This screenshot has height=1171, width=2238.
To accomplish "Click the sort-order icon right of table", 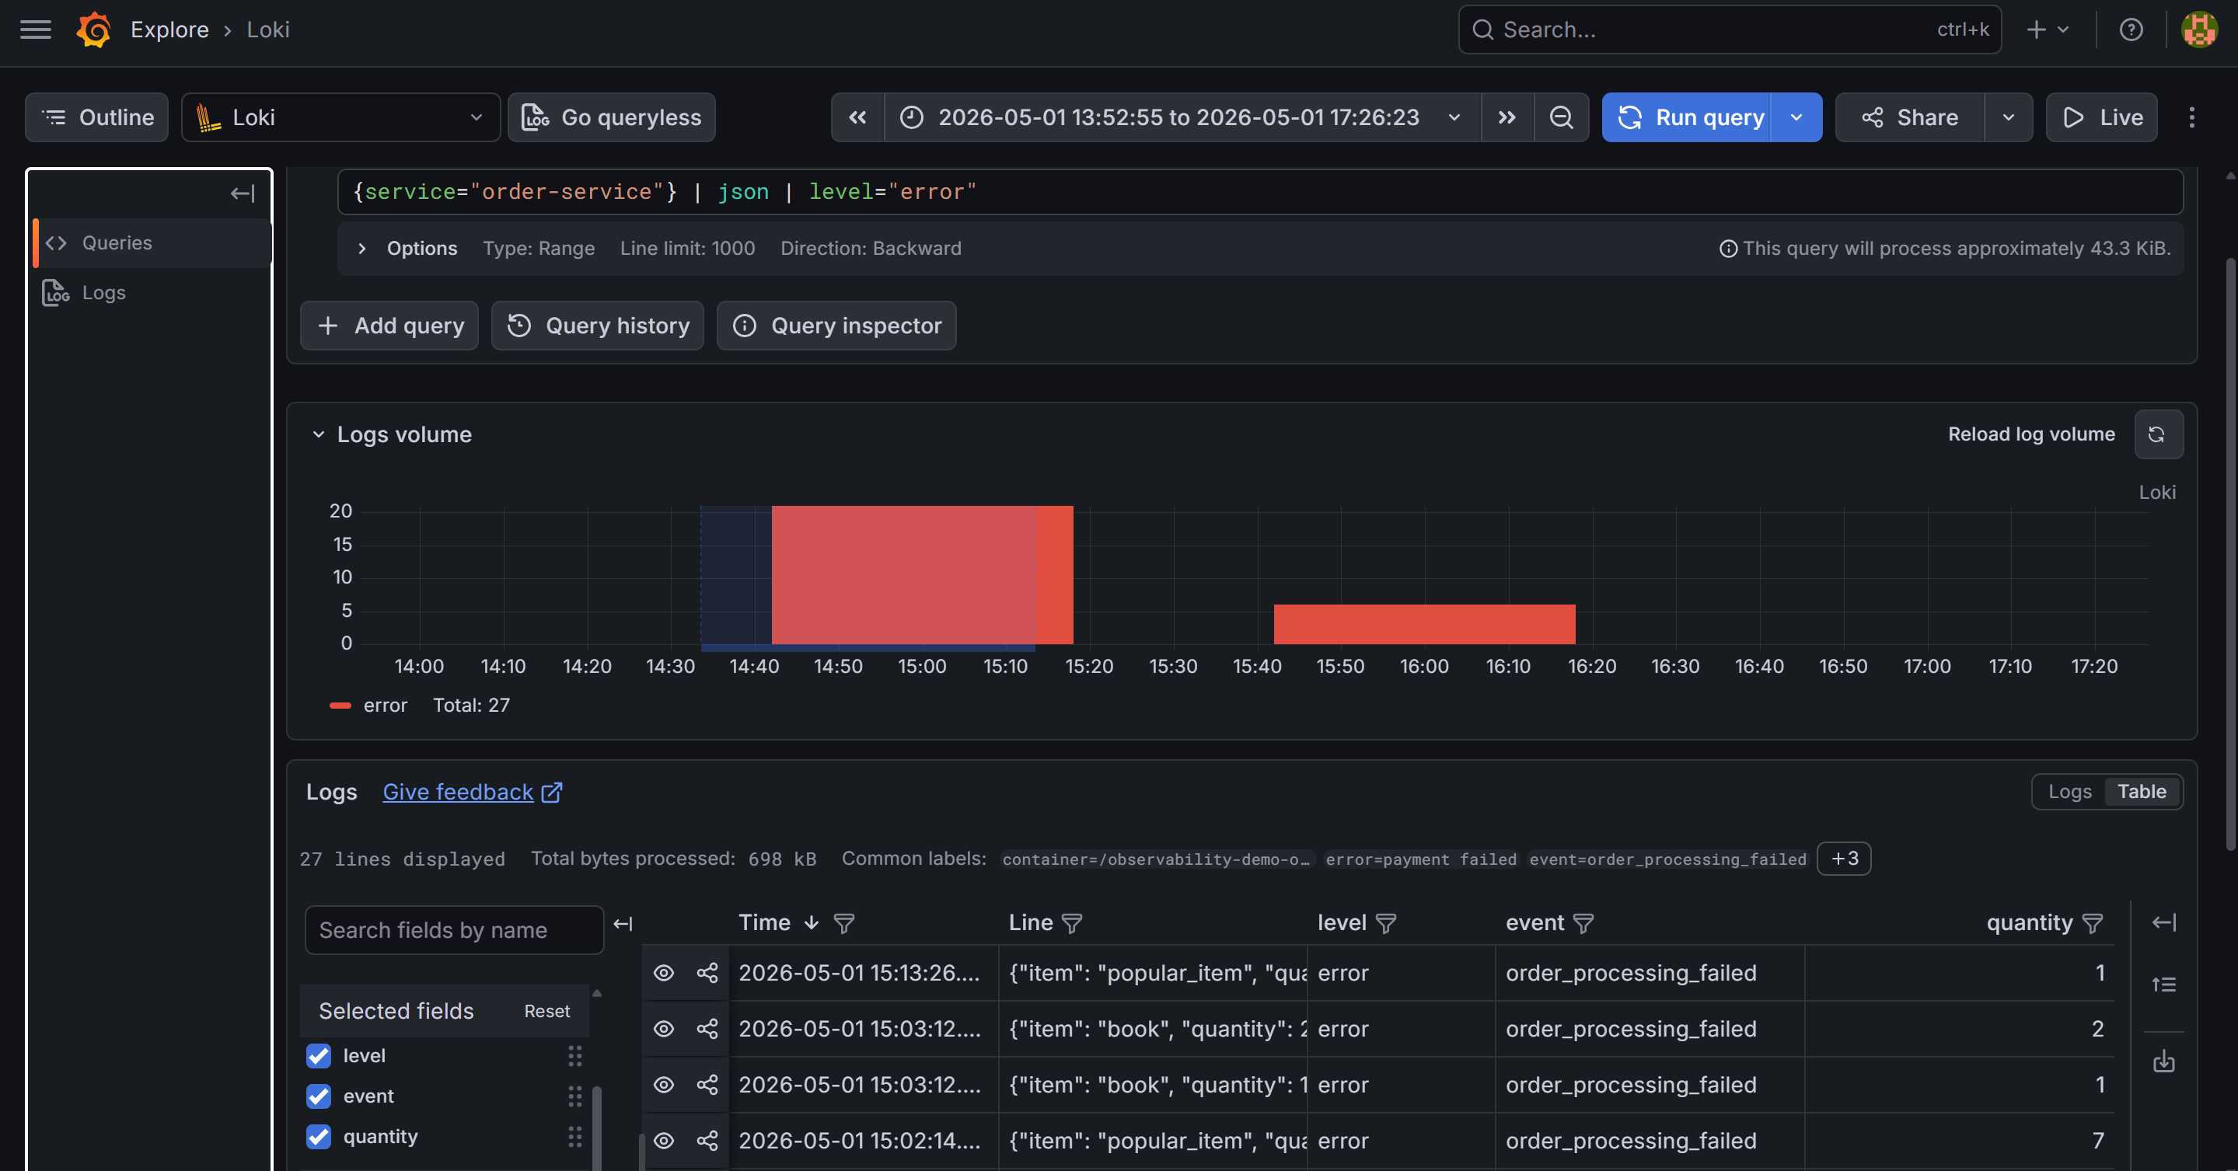I will (x=2163, y=985).
